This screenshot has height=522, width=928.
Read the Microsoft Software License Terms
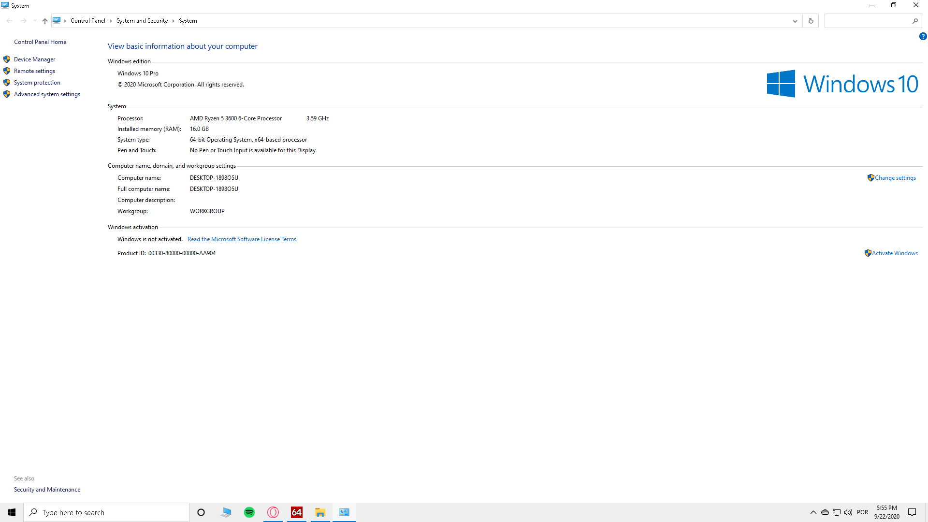pos(242,239)
